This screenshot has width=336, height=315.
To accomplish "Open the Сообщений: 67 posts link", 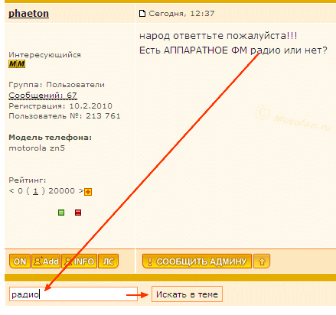I will pyautogui.click(x=43, y=96).
